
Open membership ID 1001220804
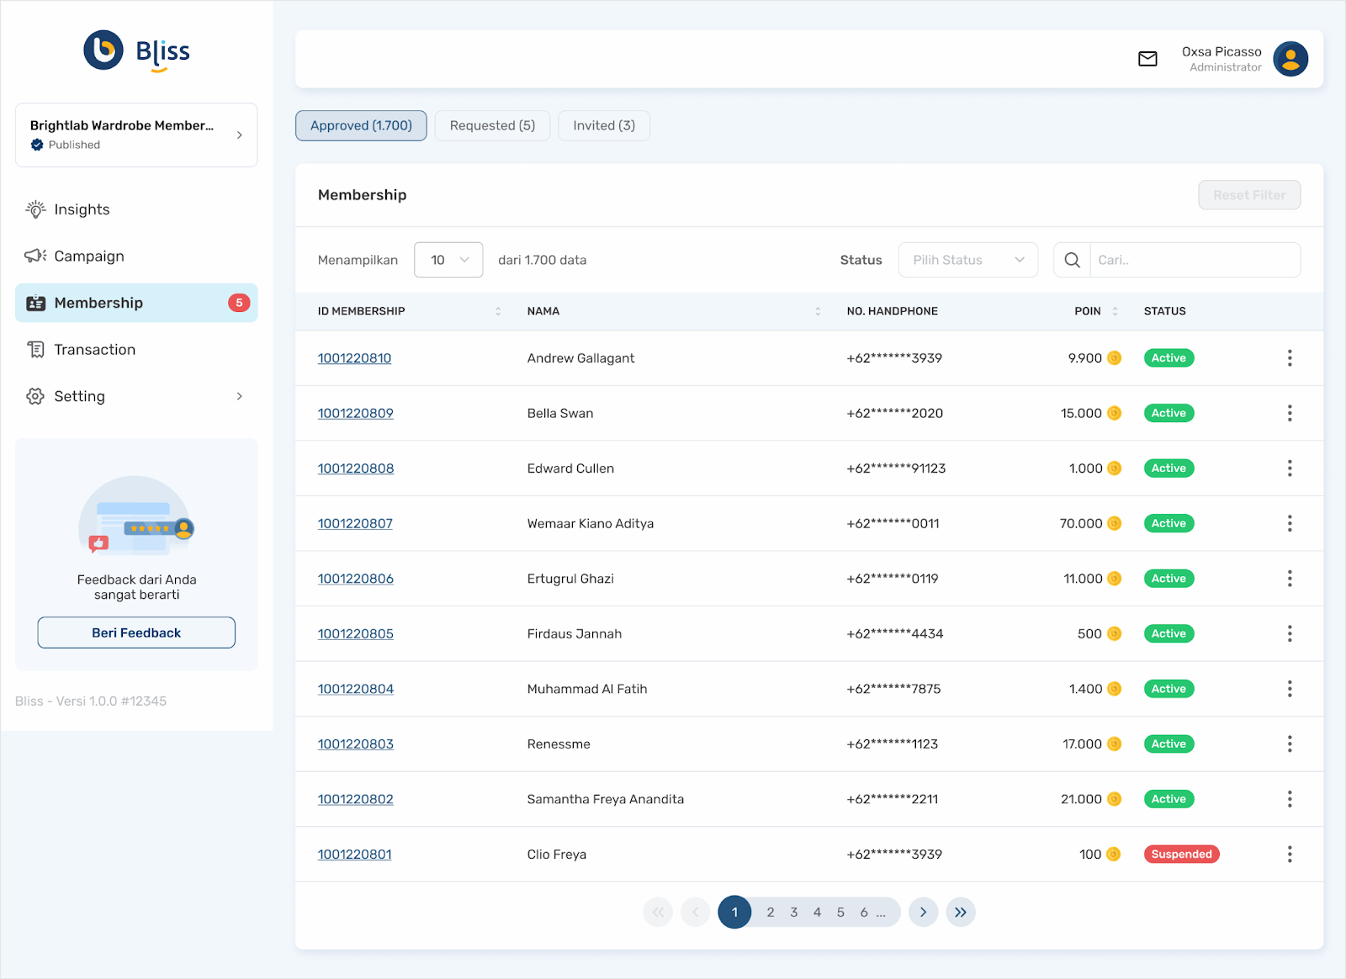[356, 689]
